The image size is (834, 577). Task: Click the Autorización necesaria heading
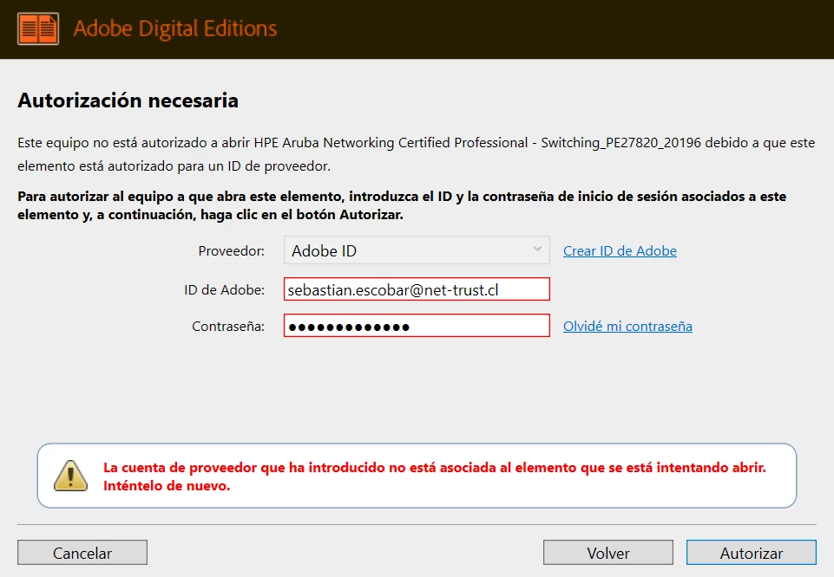pyautogui.click(x=128, y=100)
